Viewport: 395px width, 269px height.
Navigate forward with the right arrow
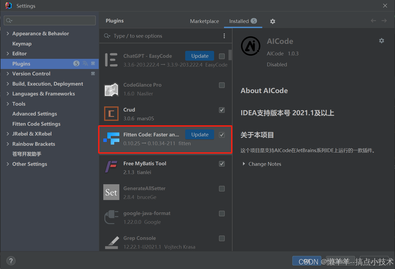tap(384, 21)
